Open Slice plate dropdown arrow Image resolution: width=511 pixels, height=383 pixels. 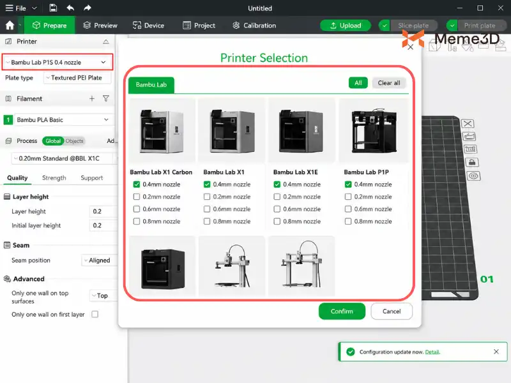click(385, 26)
